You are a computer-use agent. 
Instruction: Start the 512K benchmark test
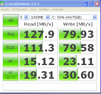click(x=11, y=48)
